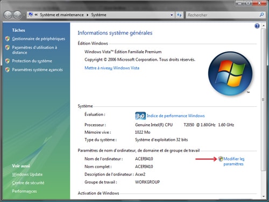Expand the arrow after Système et maintenance
269x202 pixels.
point(88,15)
